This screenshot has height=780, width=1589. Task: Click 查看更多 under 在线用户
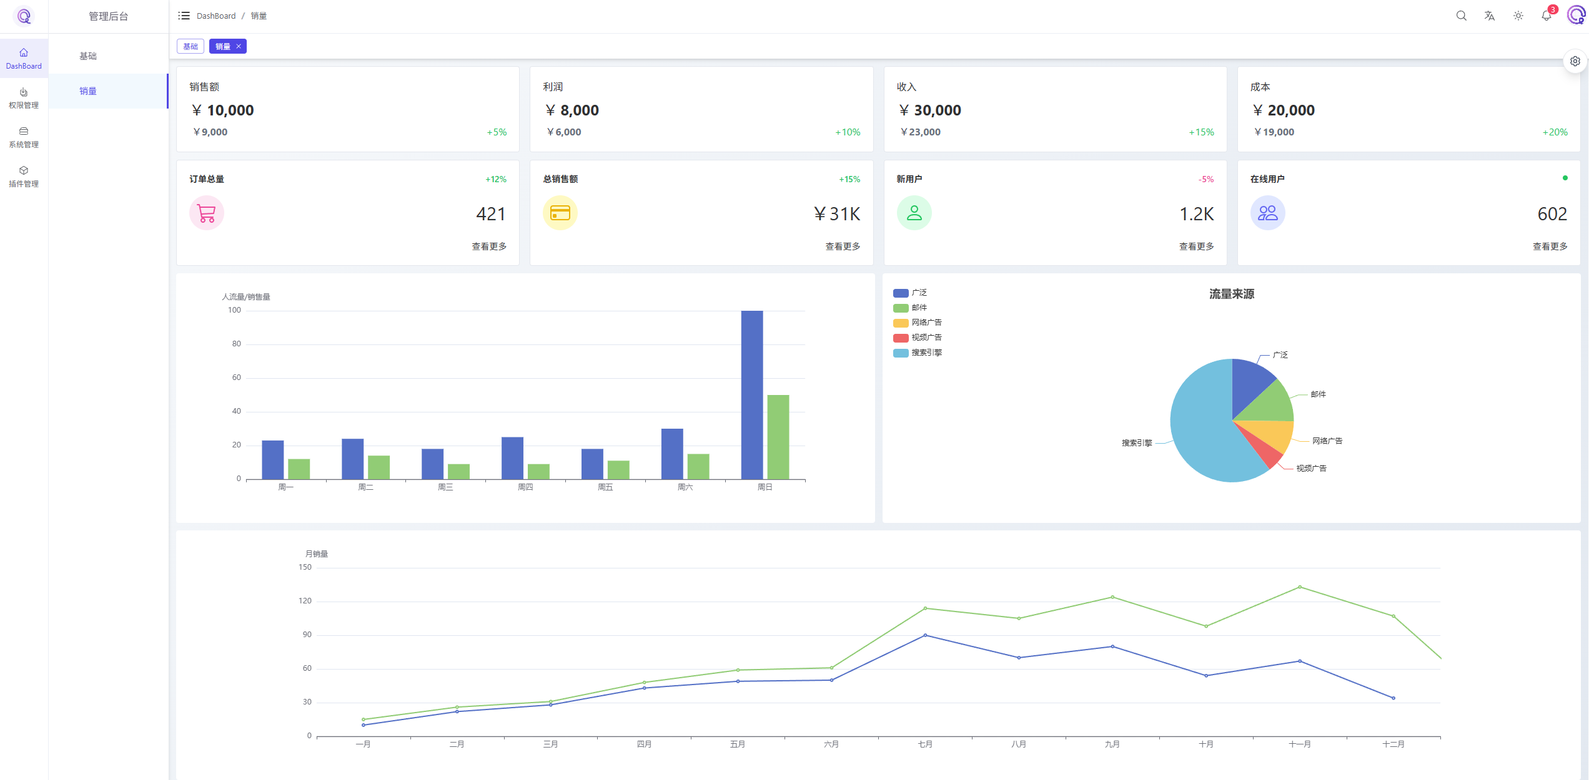click(1550, 246)
